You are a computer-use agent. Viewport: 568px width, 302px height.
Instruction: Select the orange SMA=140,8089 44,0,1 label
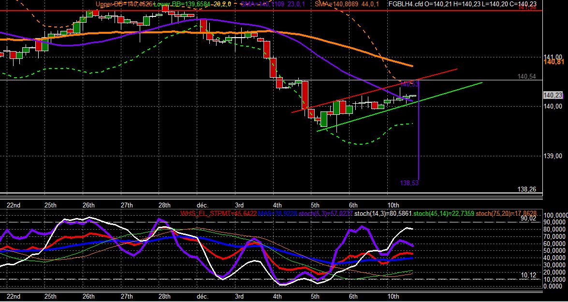click(x=347, y=4)
